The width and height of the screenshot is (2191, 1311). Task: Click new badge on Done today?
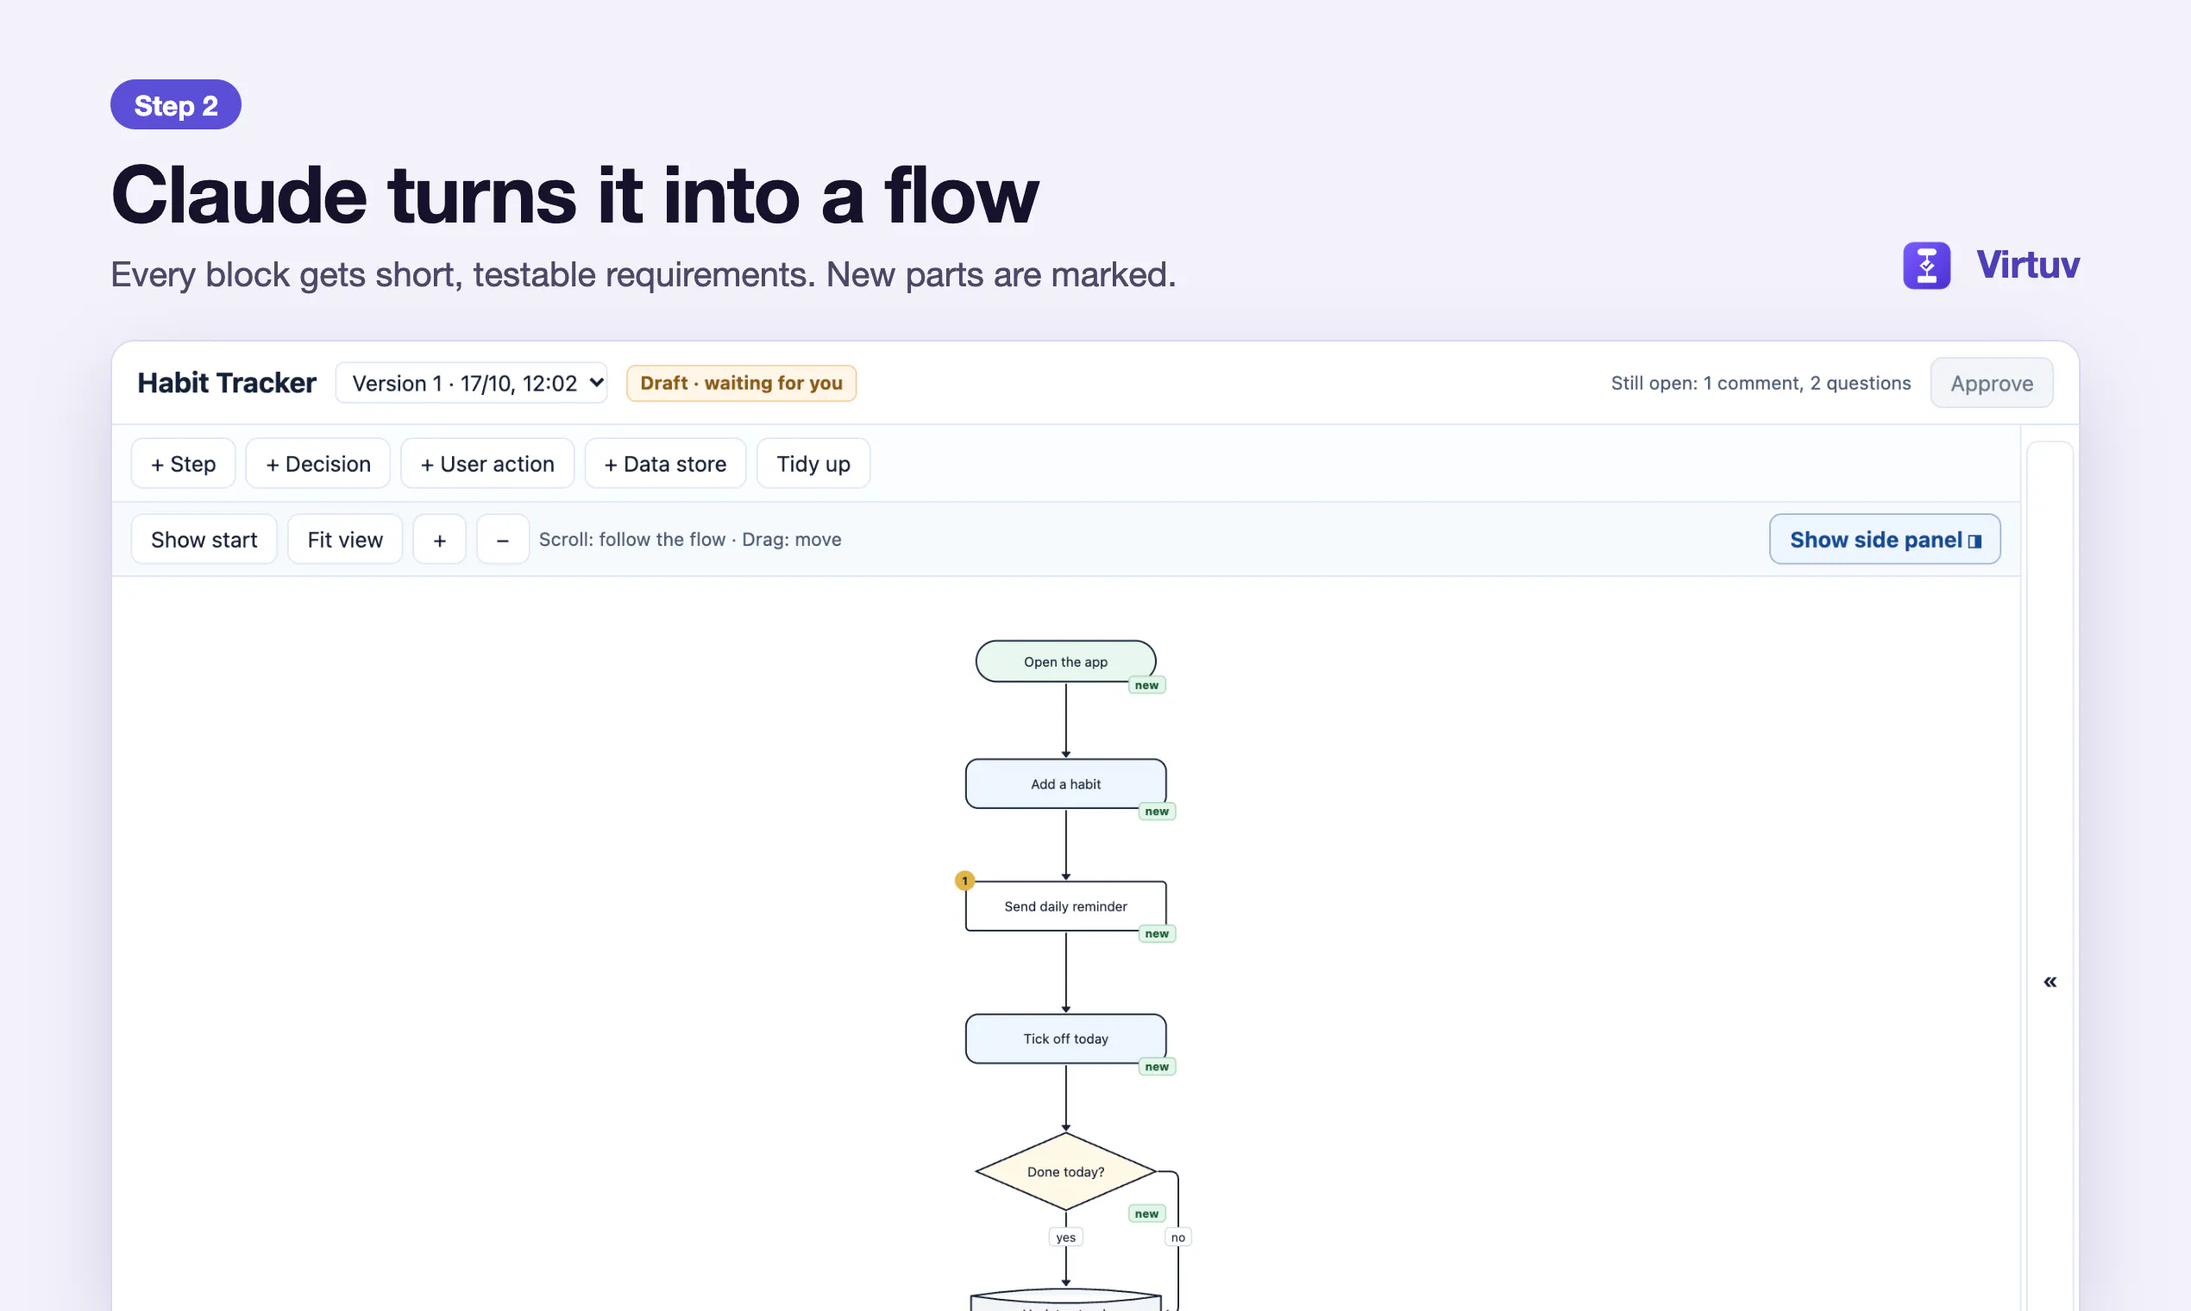(1146, 1214)
